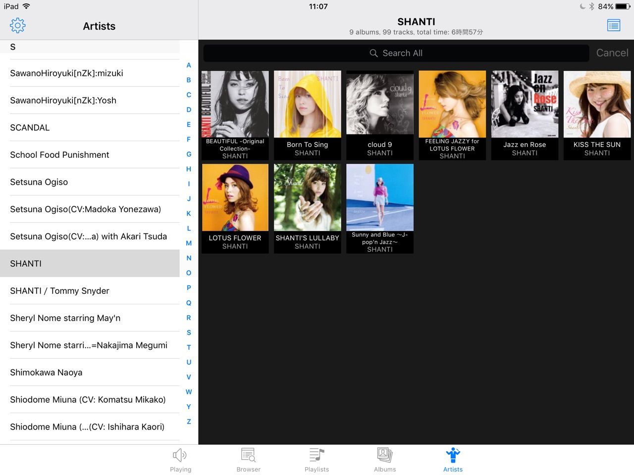Image resolution: width=634 pixels, height=475 pixels.
Task: Select Shiodome Miuna (CV: Ishihara Kaori) entry
Action: pos(90,427)
